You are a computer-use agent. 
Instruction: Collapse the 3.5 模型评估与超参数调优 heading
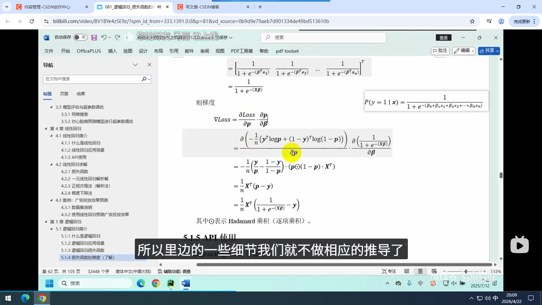pyautogui.click(x=51, y=107)
